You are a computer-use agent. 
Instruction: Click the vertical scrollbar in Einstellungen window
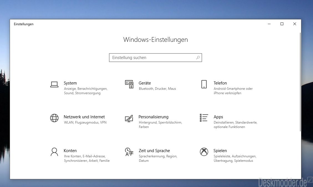tap(300, 82)
